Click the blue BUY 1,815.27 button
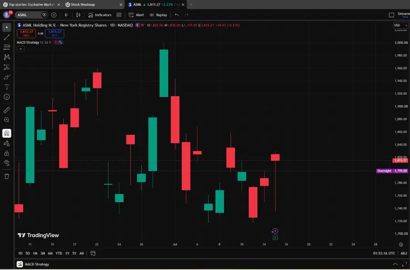The height and width of the screenshot is (270, 410). coord(55,33)
